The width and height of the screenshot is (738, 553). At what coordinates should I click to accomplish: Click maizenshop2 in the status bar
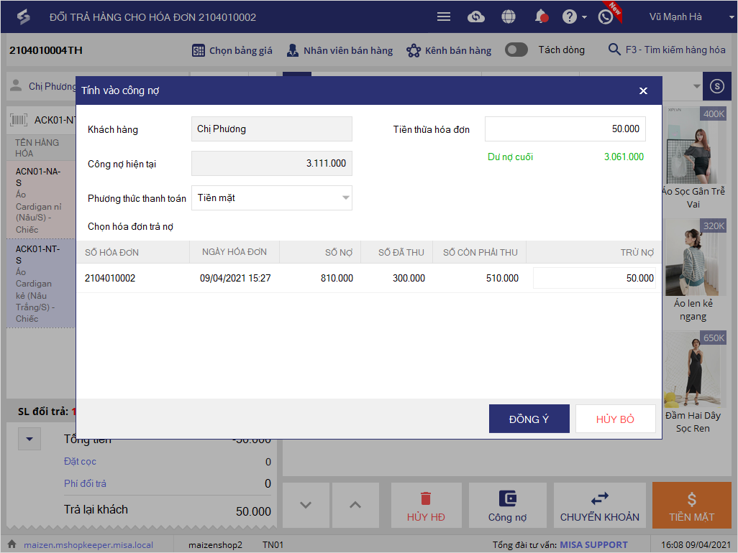click(215, 545)
